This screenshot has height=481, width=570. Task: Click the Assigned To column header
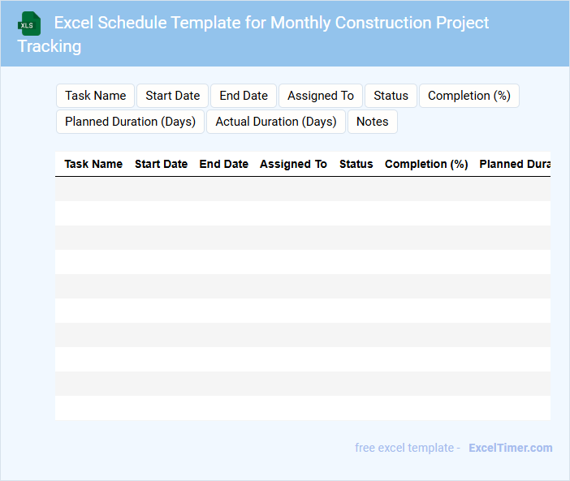pos(293,164)
